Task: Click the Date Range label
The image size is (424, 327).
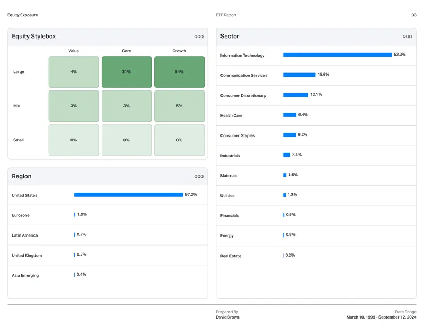Action: click(405, 312)
